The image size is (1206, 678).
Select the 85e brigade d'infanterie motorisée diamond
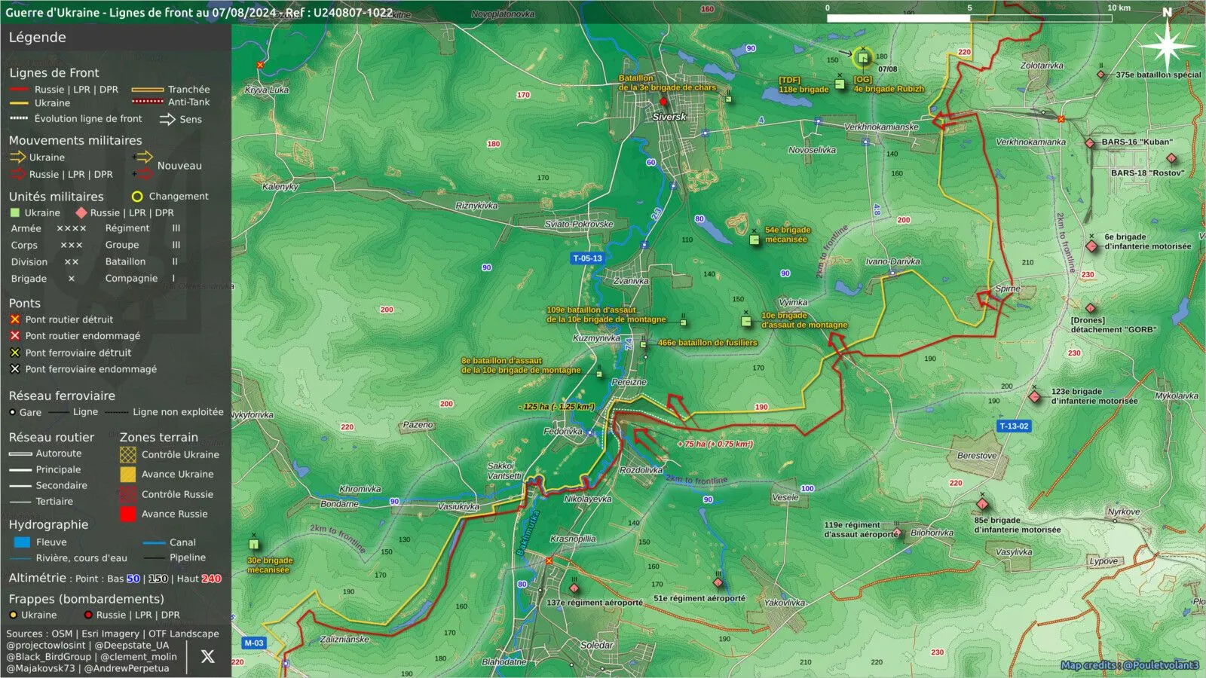[x=982, y=504]
